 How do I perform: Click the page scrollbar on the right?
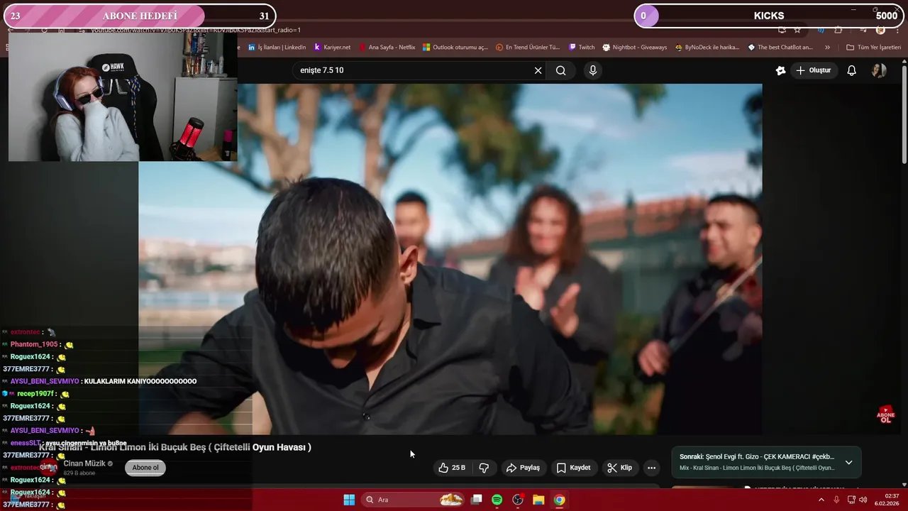(x=904, y=114)
